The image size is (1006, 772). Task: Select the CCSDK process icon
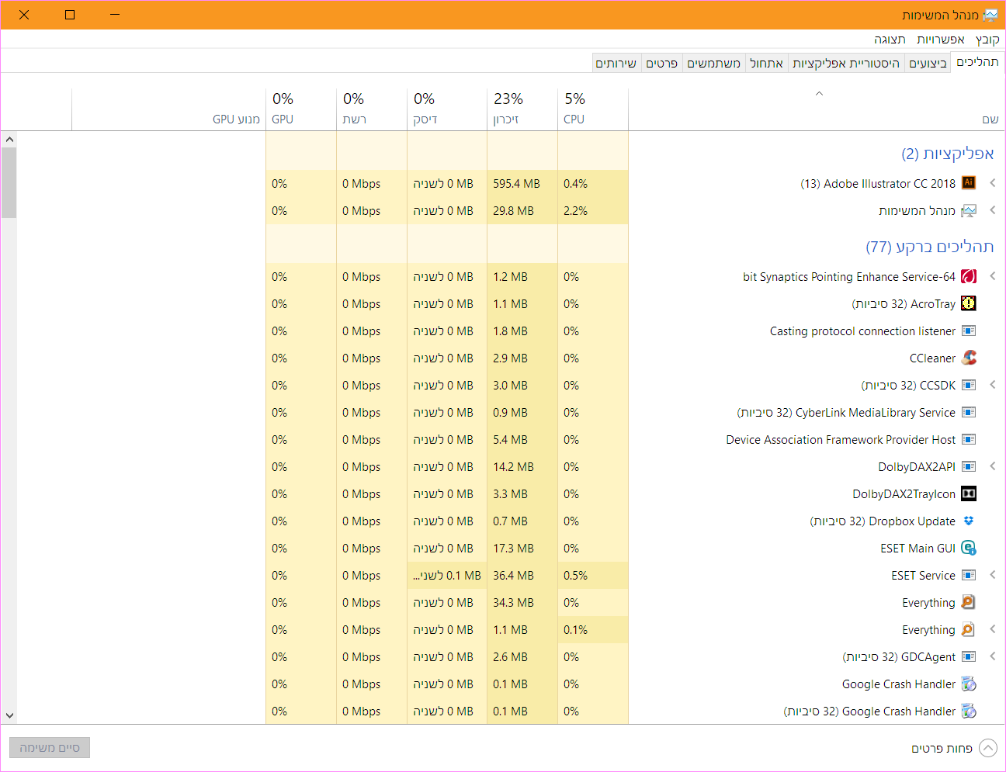[969, 385]
